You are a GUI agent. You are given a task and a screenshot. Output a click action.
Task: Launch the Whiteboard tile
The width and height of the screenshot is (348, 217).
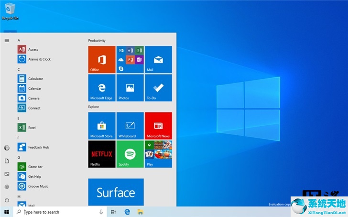click(x=130, y=126)
